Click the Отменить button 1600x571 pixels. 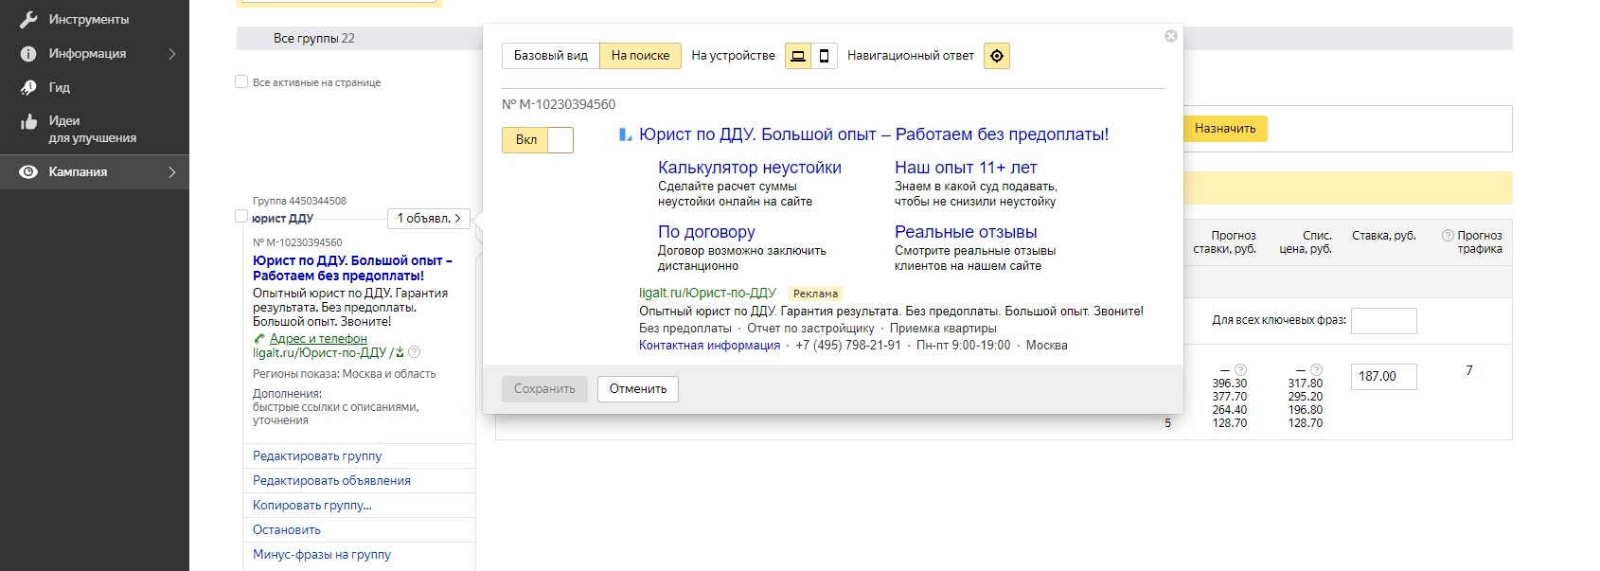point(638,389)
